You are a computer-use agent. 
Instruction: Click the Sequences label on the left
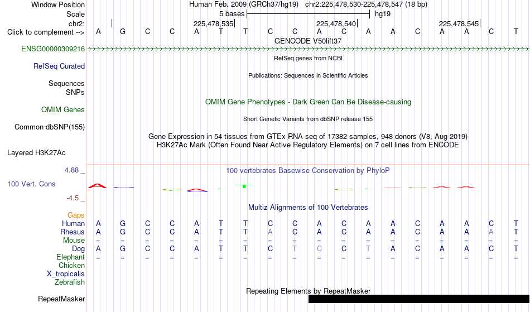click(x=66, y=84)
